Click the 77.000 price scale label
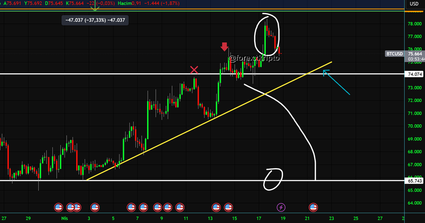Screen dimensions: 425x223 415,36
